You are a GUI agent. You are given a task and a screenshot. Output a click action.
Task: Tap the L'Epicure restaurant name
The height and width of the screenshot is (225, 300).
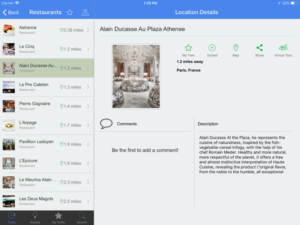pyautogui.click(x=28, y=161)
